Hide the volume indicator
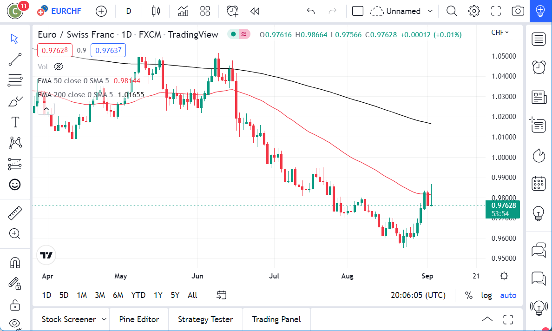 tap(59, 66)
